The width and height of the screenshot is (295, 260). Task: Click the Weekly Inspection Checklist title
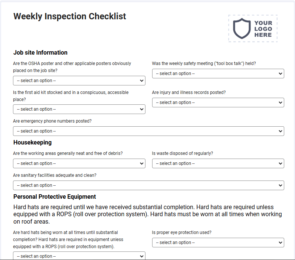pyautogui.click(x=70, y=16)
